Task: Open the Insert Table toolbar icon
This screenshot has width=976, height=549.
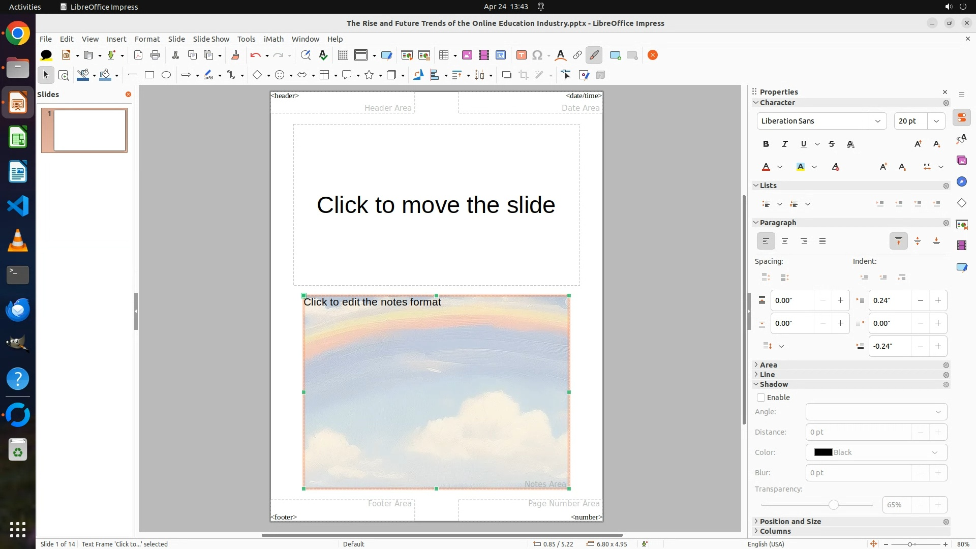Action: pos(444,55)
